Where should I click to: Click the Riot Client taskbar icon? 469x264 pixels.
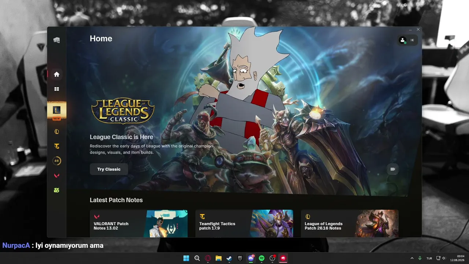283,258
